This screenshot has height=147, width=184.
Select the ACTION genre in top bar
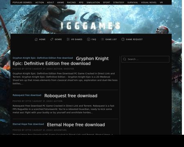(x=40, y=2)
